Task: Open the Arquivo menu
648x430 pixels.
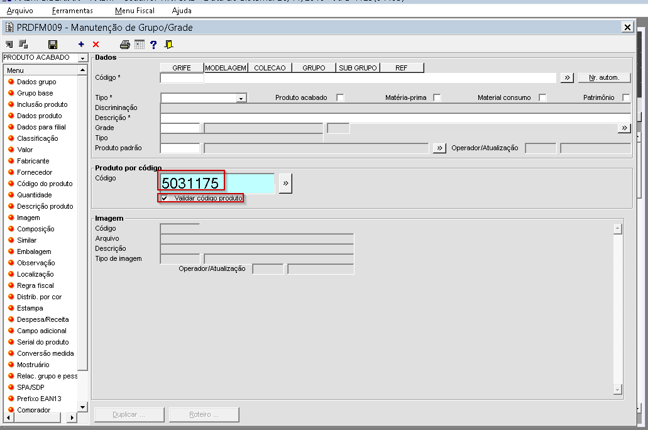Action: (20, 10)
